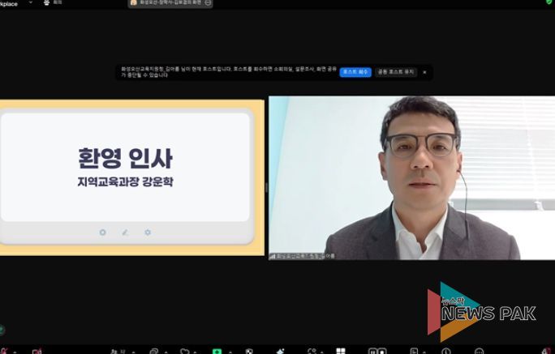Click the pencil icon below the slide
This screenshot has height=354, width=555.
(x=125, y=232)
